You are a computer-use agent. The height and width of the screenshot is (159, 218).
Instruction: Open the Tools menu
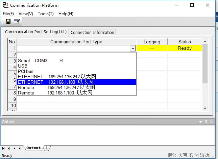[46, 14]
